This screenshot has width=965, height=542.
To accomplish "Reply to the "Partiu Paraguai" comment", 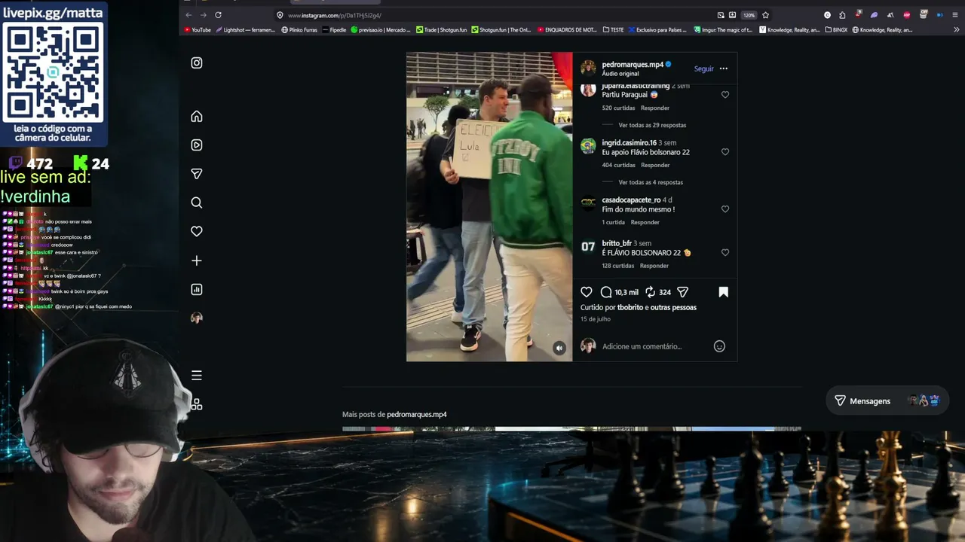I will tap(655, 108).
